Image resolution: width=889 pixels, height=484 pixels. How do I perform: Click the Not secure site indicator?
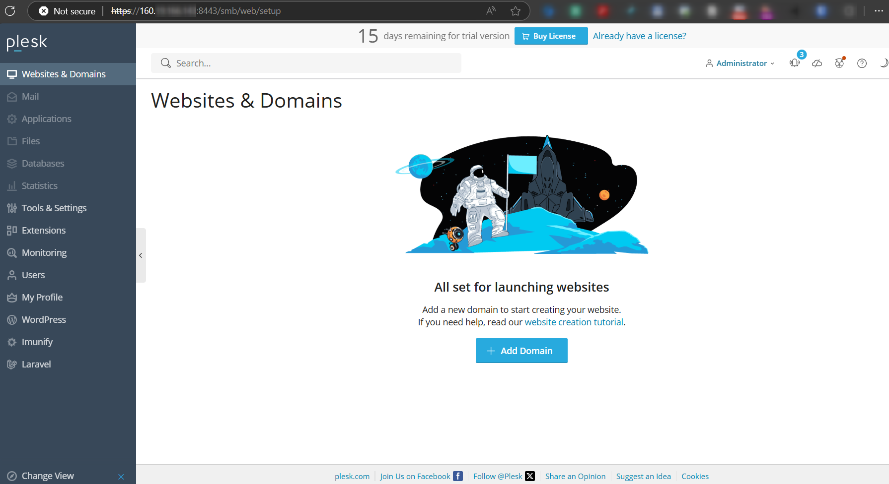pos(67,11)
